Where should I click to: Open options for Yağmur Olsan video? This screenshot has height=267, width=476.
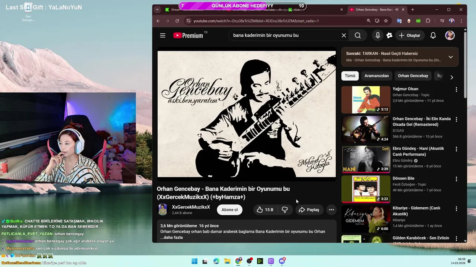456,89
